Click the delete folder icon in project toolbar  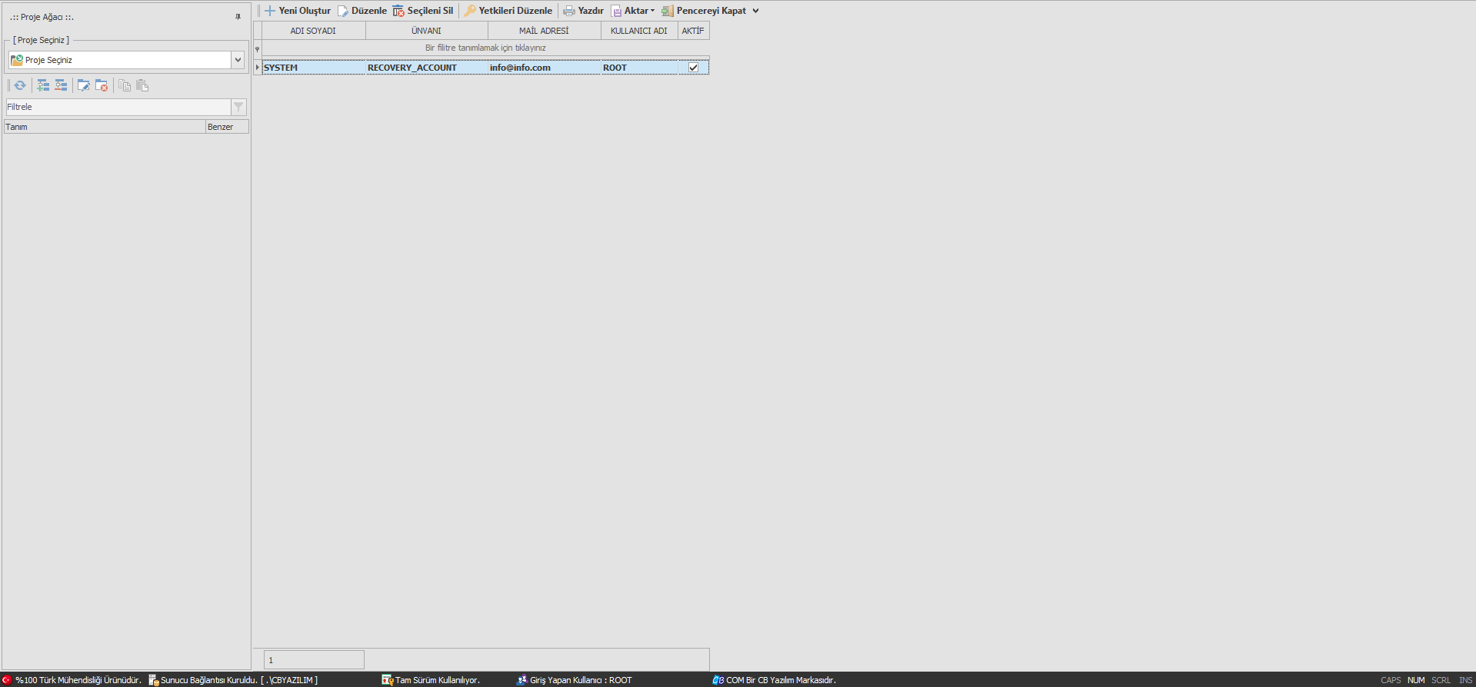[102, 85]
